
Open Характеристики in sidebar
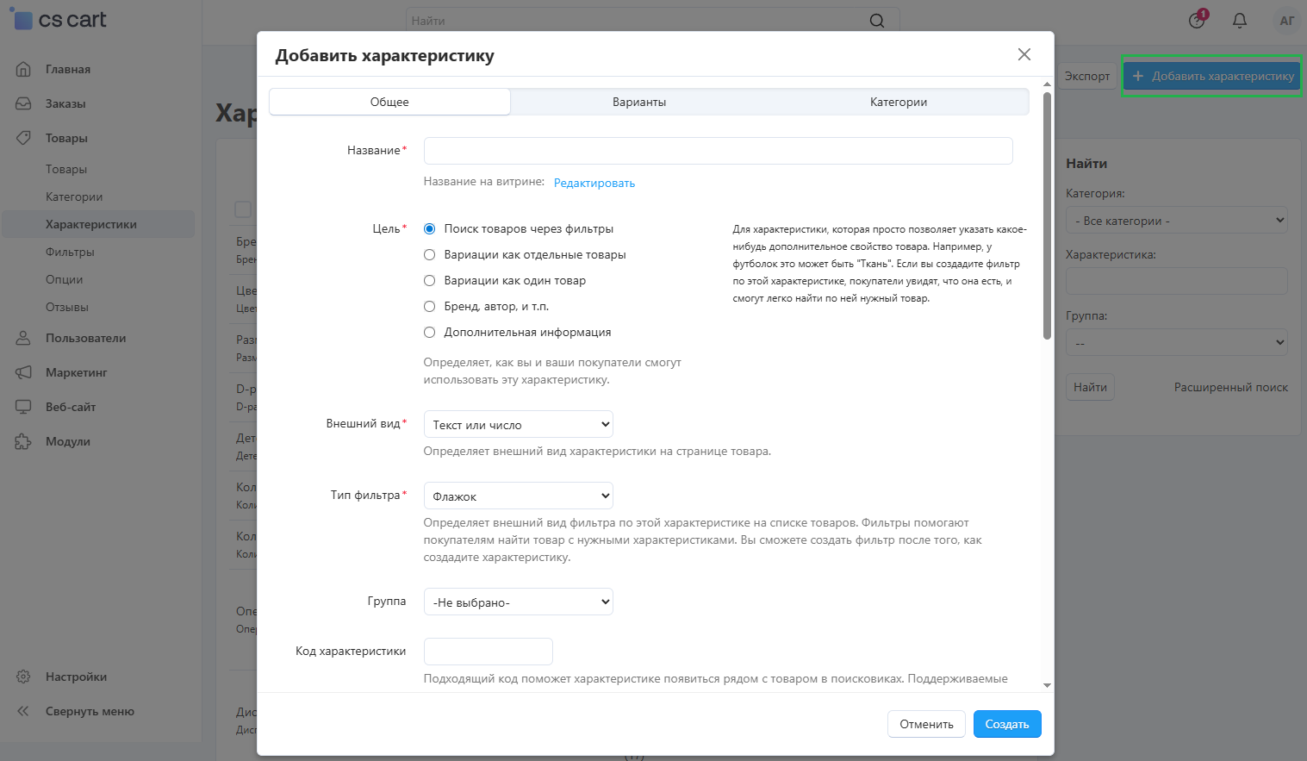coord(91,224)
